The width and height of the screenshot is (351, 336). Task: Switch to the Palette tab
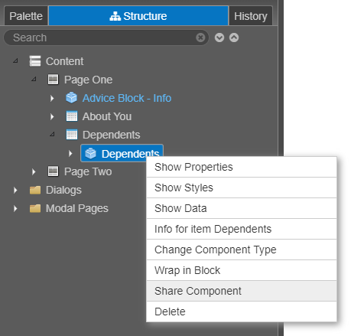(26, 16)
